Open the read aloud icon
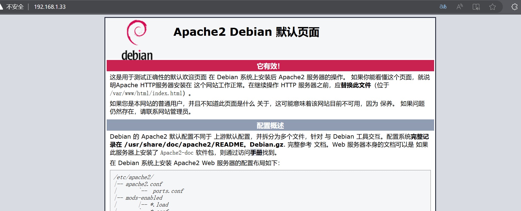 pos(460,7)
